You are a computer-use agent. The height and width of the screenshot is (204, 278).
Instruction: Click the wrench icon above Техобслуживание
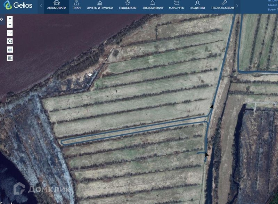click(224, 3)
